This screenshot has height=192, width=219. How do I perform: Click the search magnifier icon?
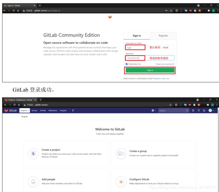click(187, 111)
